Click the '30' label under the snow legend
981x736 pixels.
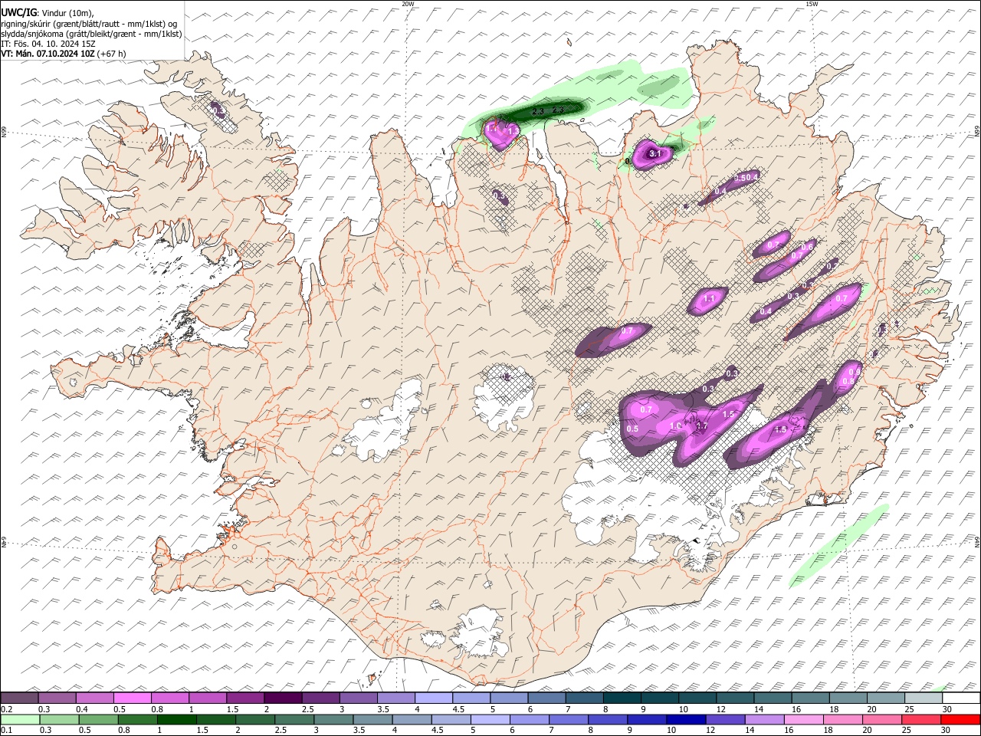[x=948, y=708]
